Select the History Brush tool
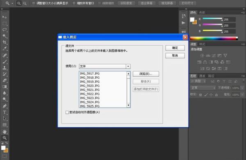This screenshot has height=160, width=246. tap(5, 74)
